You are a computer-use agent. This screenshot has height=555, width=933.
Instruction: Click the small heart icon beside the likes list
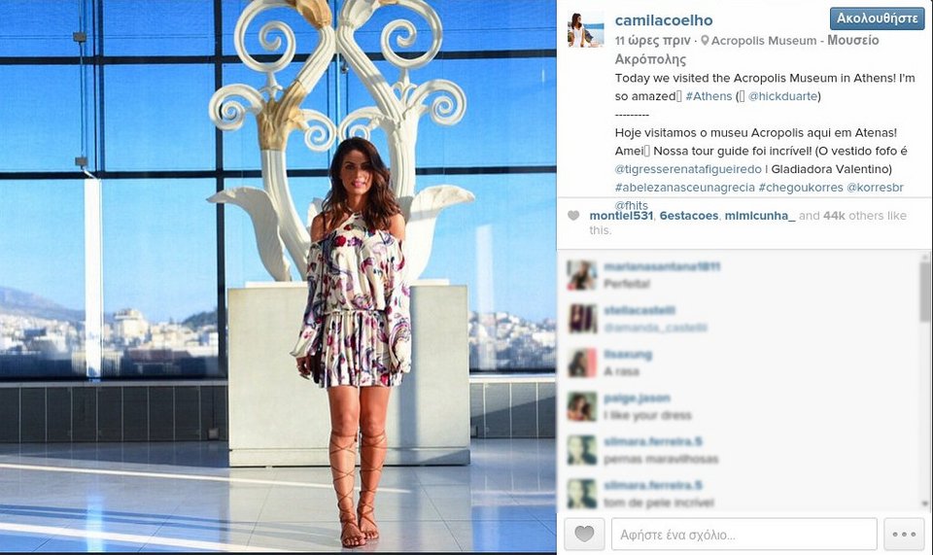[x=573, y=216]
